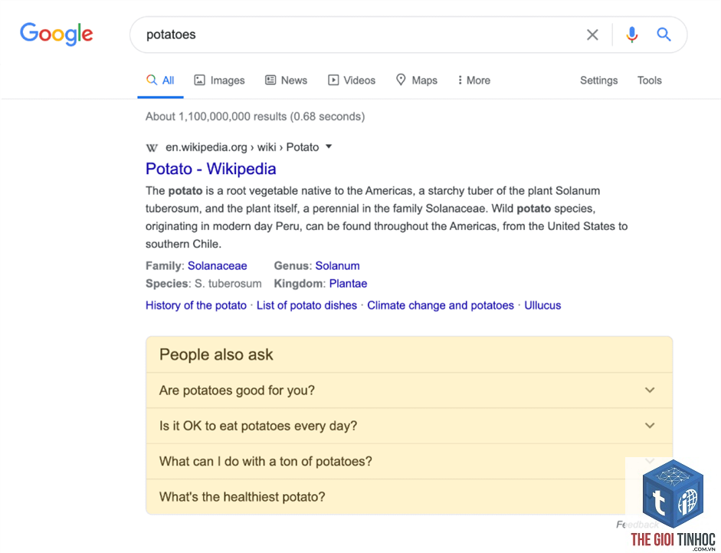Viewport: 721px width, 553px height.
Task: Open the Maps tab
Action: [417, 80]
